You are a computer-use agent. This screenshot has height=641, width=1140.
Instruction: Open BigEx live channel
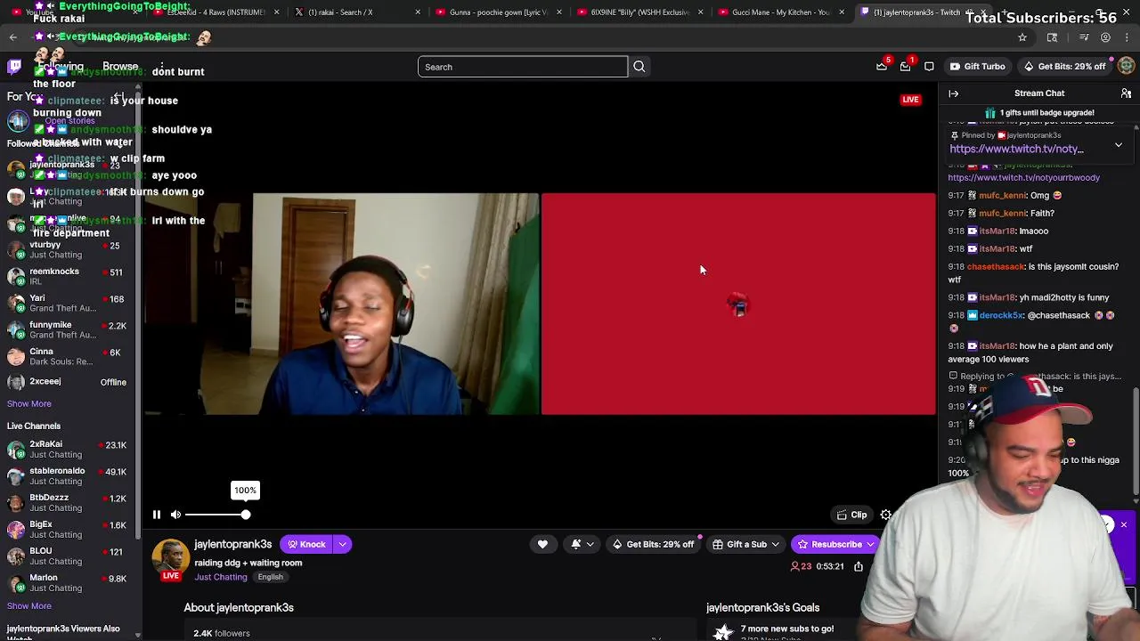pyautogui.click(x=69, y=529)
